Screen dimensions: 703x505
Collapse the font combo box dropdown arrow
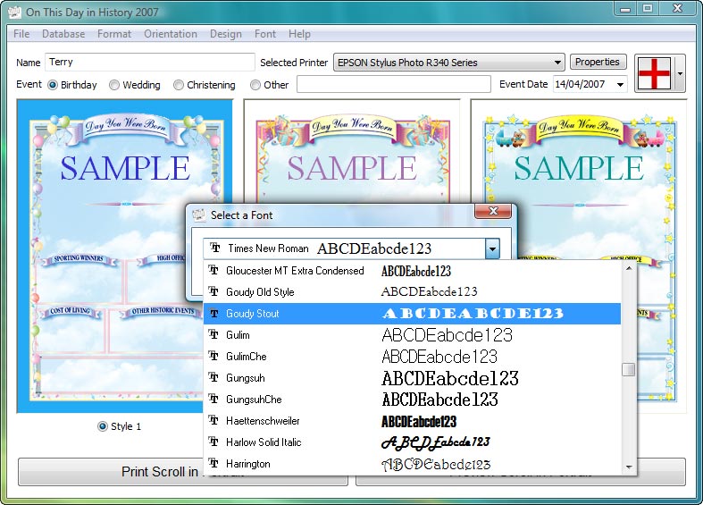click(x=492, y=248)
